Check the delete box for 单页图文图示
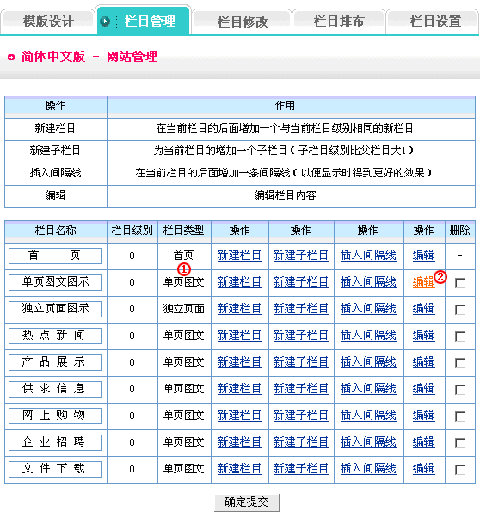 460,283
